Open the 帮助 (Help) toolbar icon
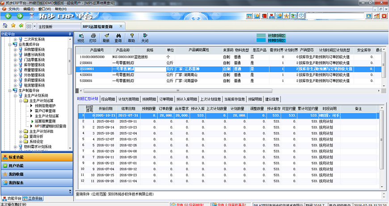 [131, 37]
